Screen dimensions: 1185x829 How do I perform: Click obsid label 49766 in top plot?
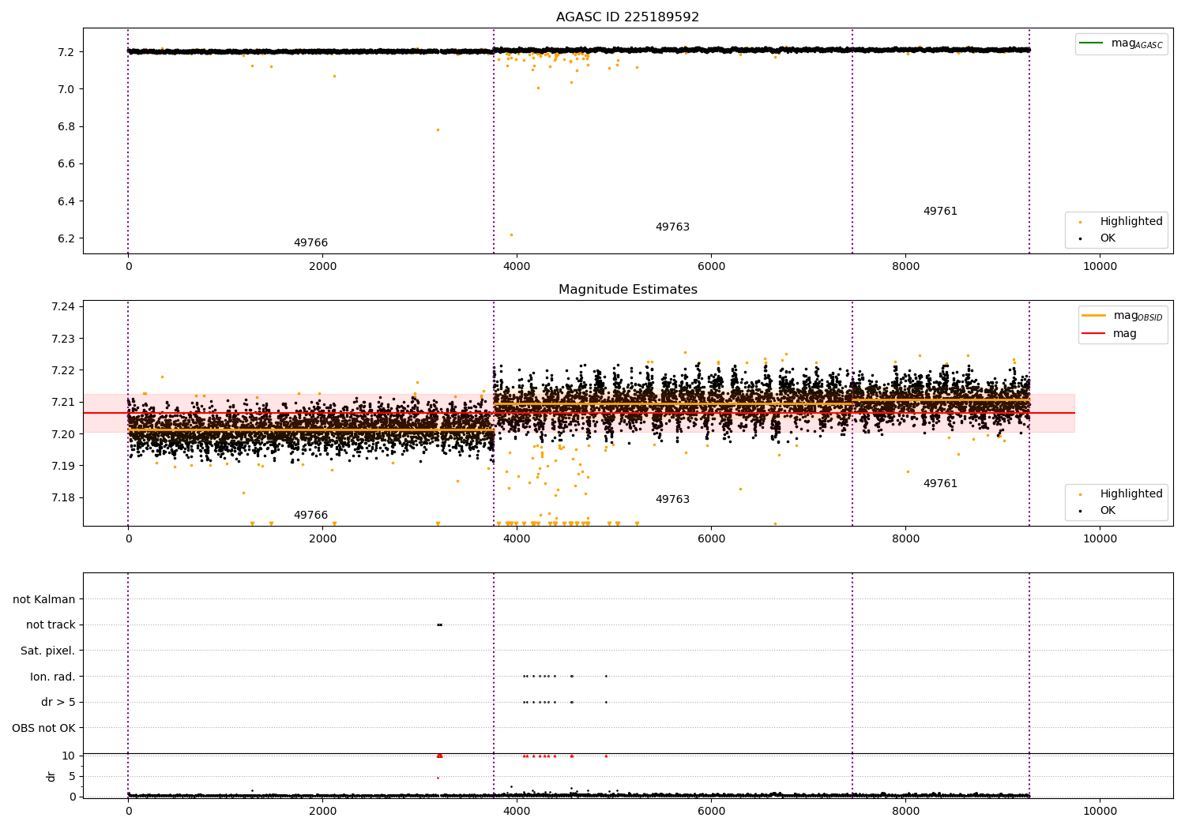pos(310,243)
